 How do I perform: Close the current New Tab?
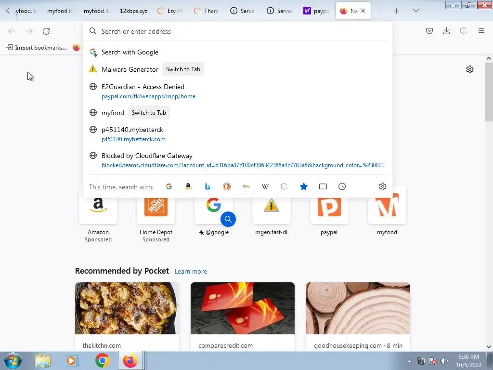(x=363, y=11)
